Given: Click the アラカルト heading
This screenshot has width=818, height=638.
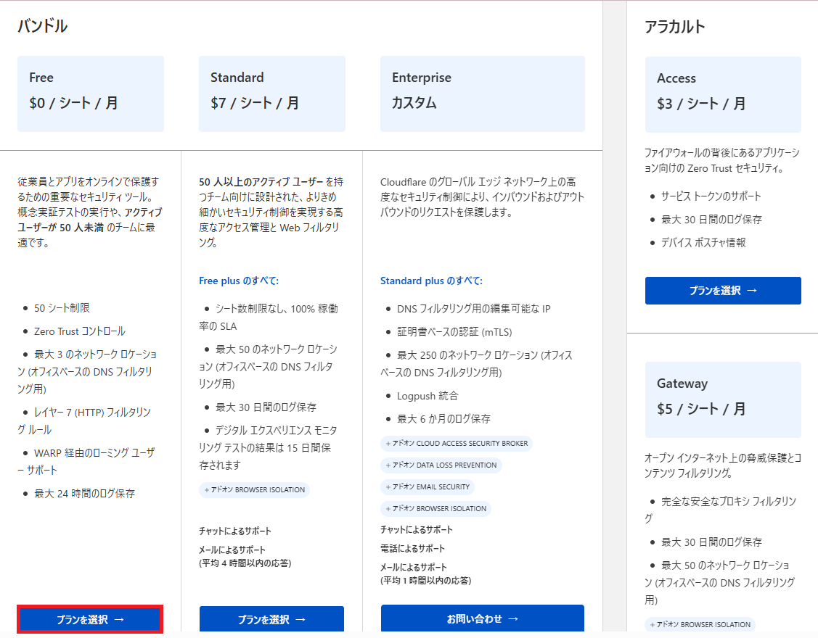Looking at the screenshot, I should (x=675, y=27).
